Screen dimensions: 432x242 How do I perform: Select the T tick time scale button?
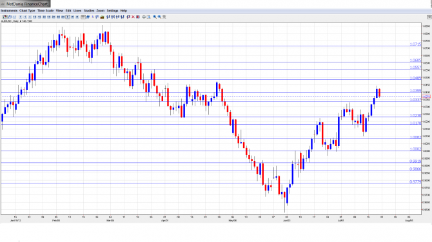click(21, 17)
